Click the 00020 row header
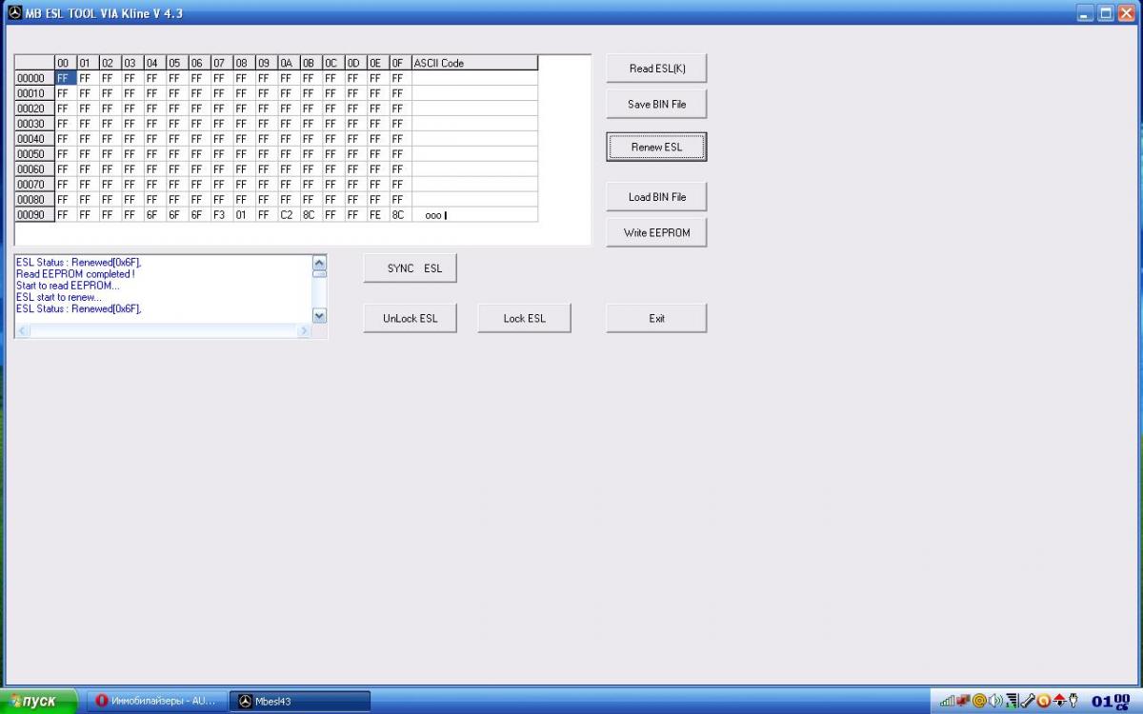Viewport: 1143px width, 714px height. click(33, 109)
